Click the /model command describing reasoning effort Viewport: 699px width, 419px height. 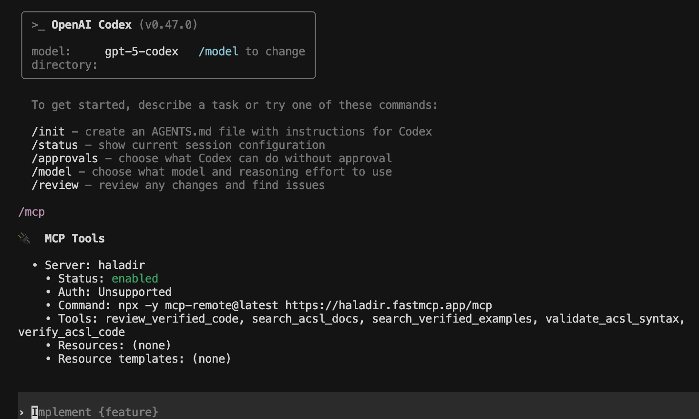pyautogui.click(x=51, y=172)
